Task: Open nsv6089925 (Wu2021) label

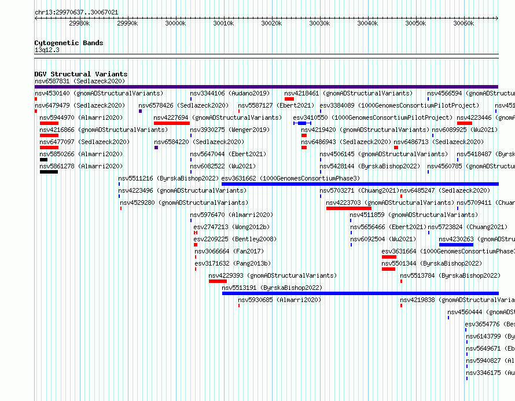Action: tap(465, 130)
